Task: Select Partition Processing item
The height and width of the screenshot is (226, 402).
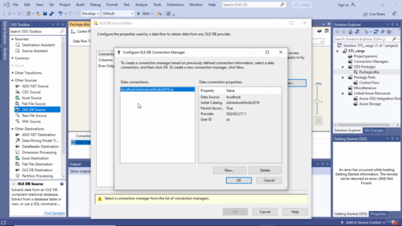Action: point(37,176)
